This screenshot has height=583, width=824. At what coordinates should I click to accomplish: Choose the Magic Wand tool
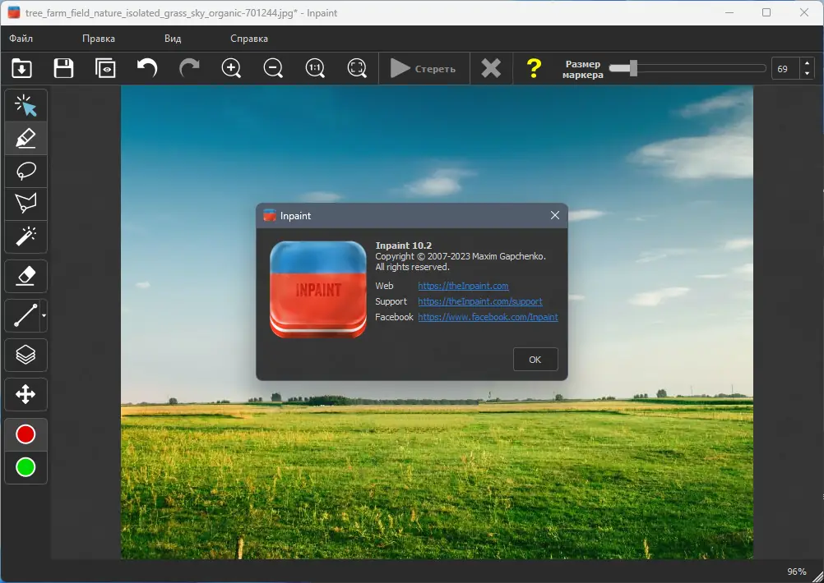click(25, 236)
